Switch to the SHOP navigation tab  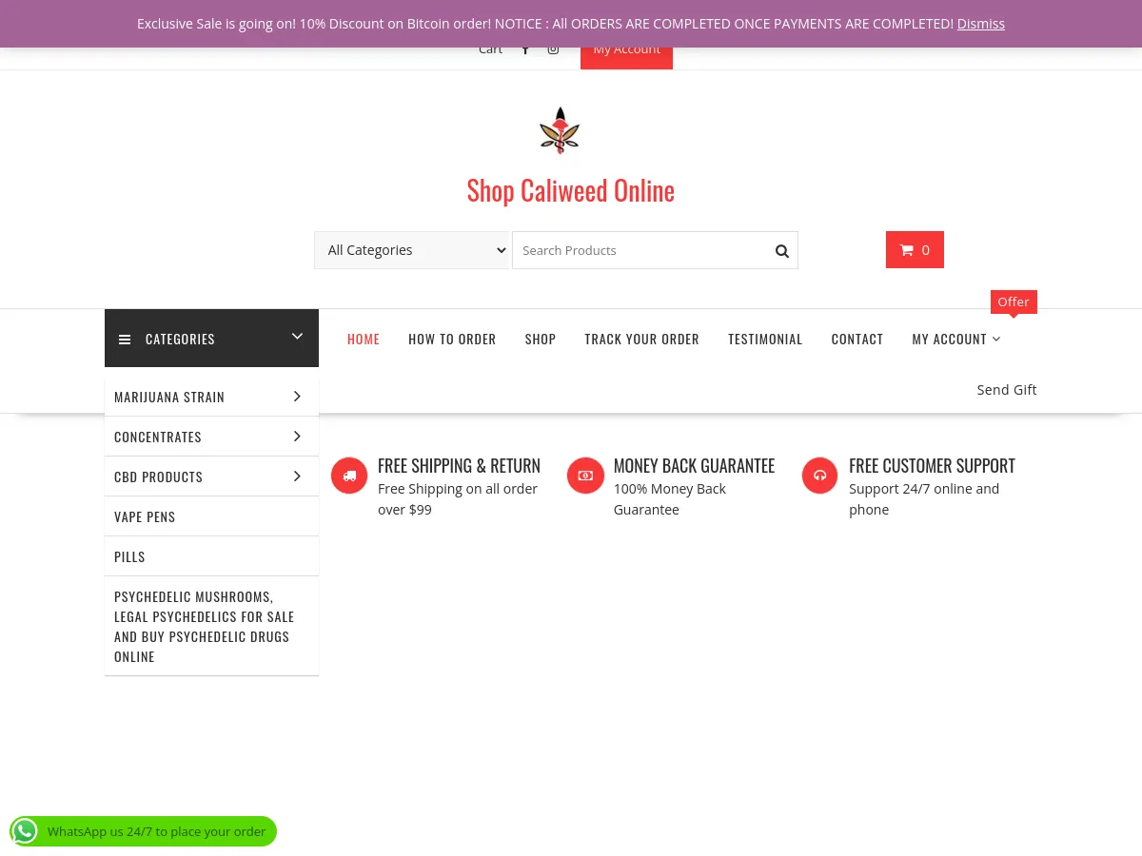tap(540, 338)
